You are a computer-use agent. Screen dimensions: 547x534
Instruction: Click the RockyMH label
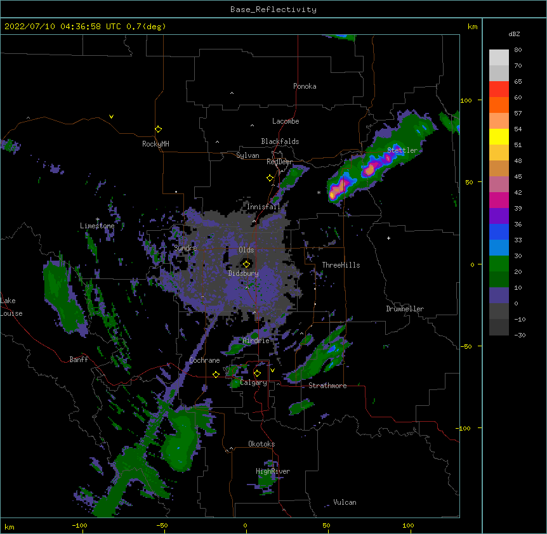pyautogui.click(x=155, y=144)
